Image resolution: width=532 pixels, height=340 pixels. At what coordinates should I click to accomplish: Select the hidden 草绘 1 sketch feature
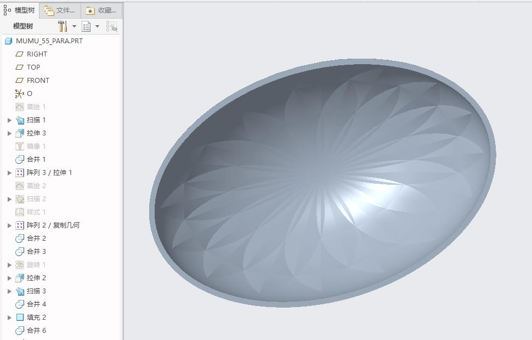[36, 106]
